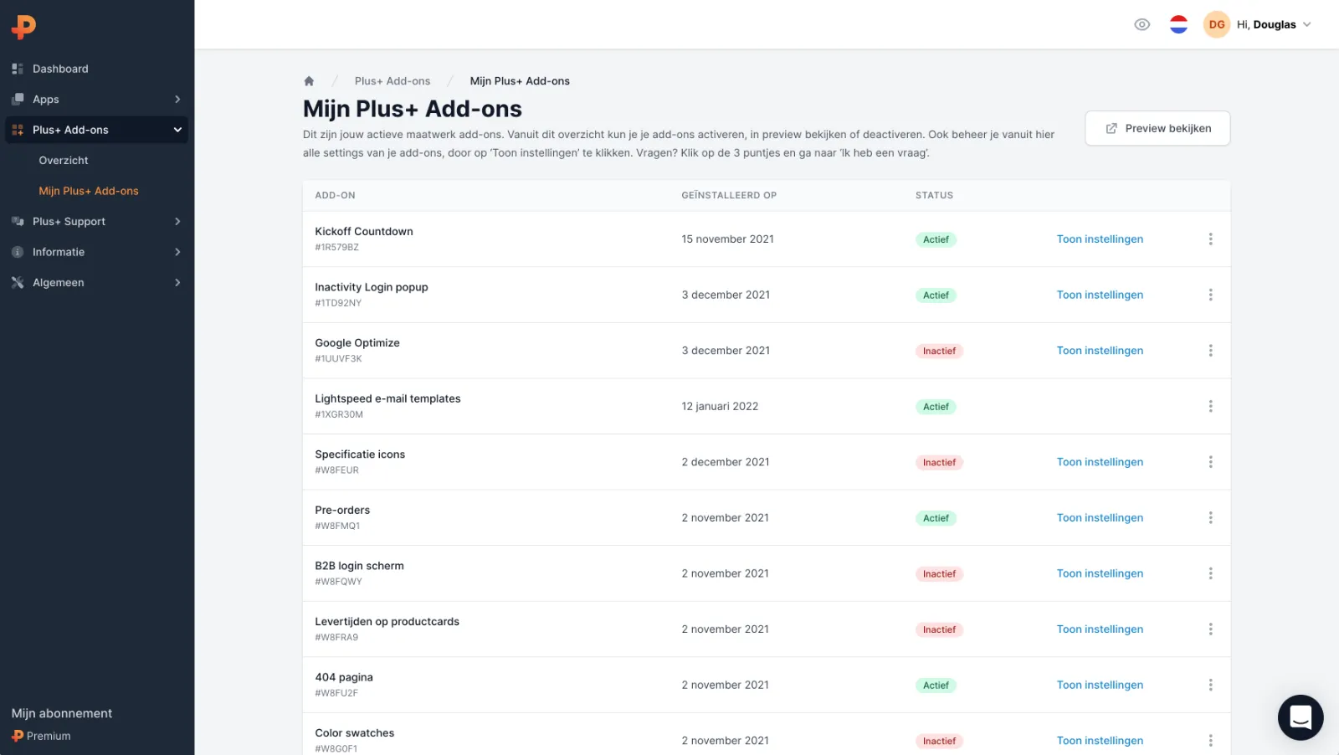This screenshot has height=755, width=1339.
Task: Expand the Apps sidebar section
Action: point(97,100)
